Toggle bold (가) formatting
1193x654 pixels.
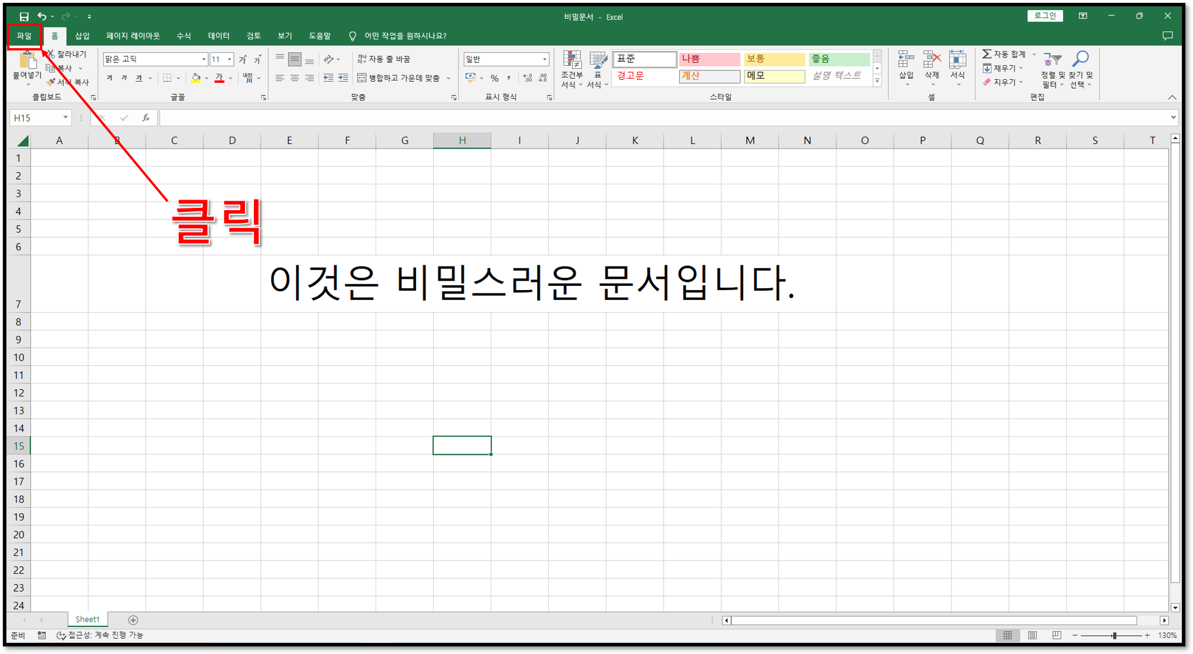[x=109, y=77]
